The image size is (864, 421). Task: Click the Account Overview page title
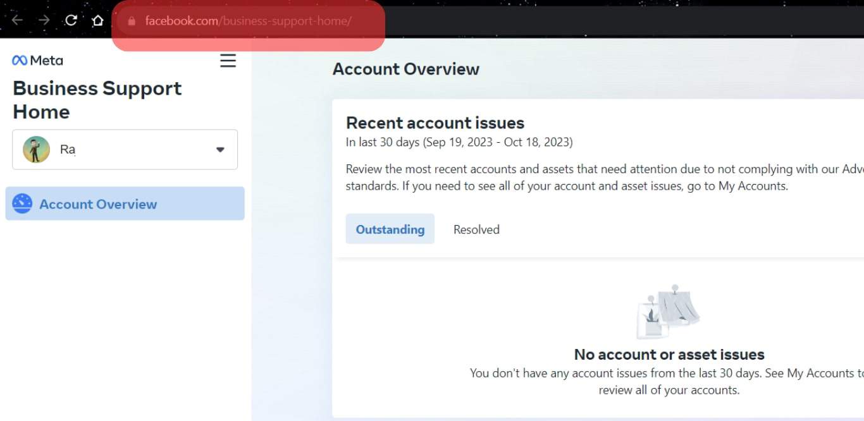406,69
